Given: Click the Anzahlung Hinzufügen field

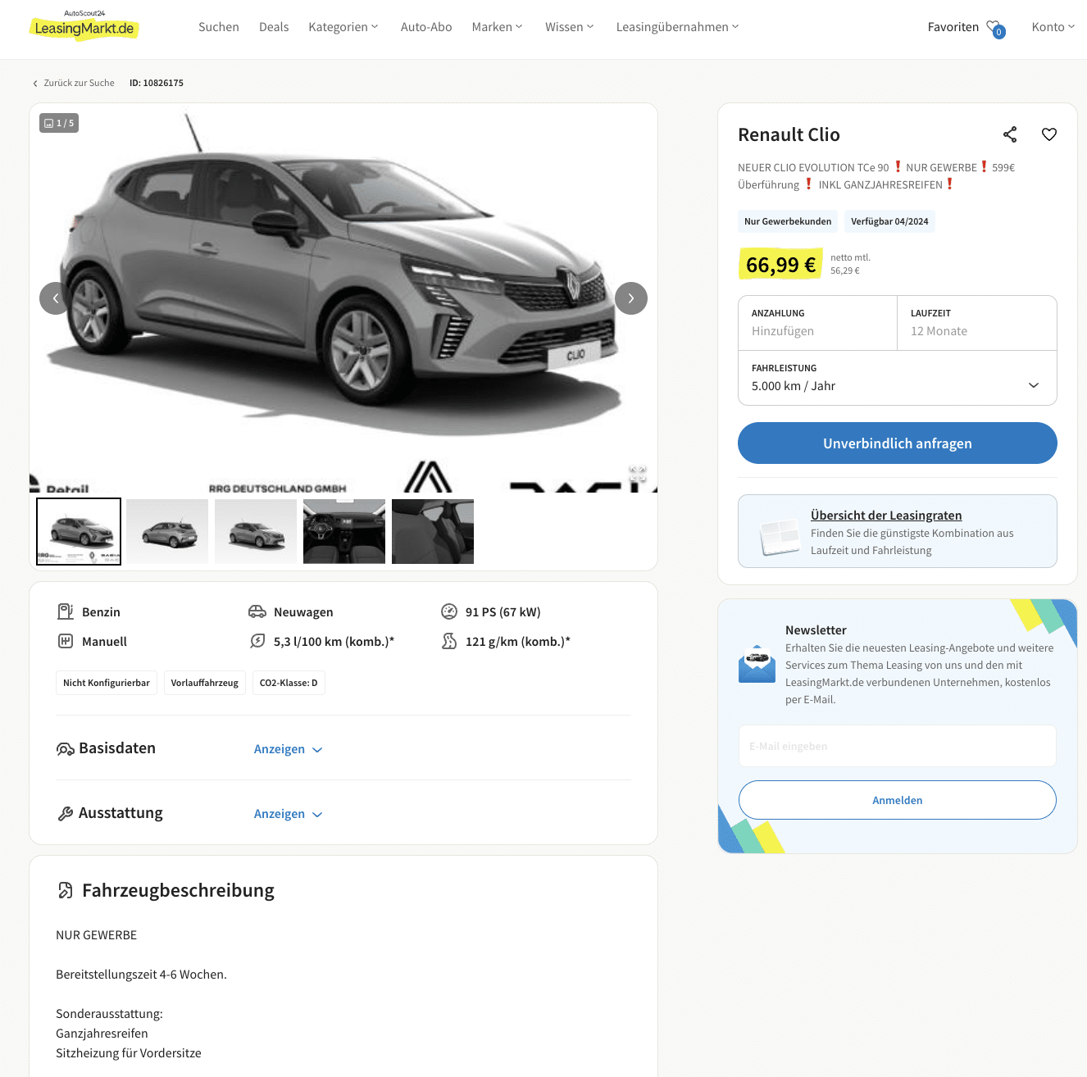Looking at the screenshot, I should 818,323.
